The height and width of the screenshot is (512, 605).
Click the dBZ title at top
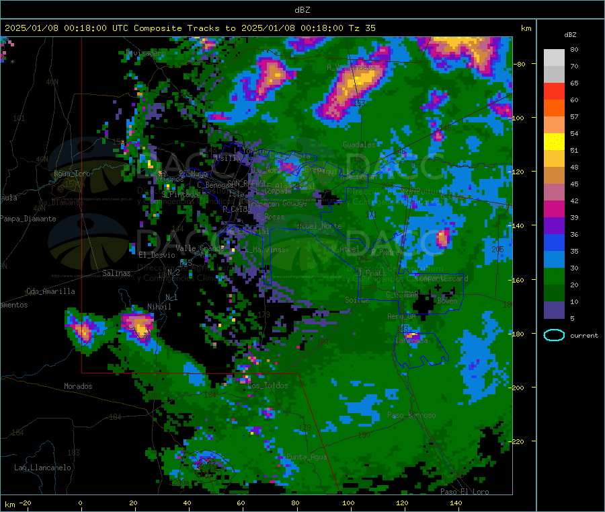click(x=302, y=10)
